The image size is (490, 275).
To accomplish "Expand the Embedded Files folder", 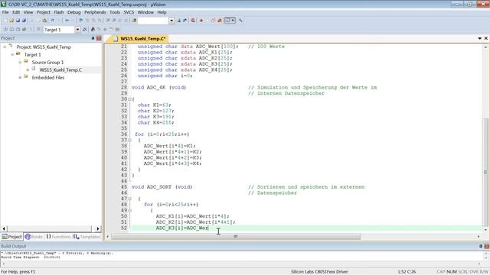I will 20,77.
